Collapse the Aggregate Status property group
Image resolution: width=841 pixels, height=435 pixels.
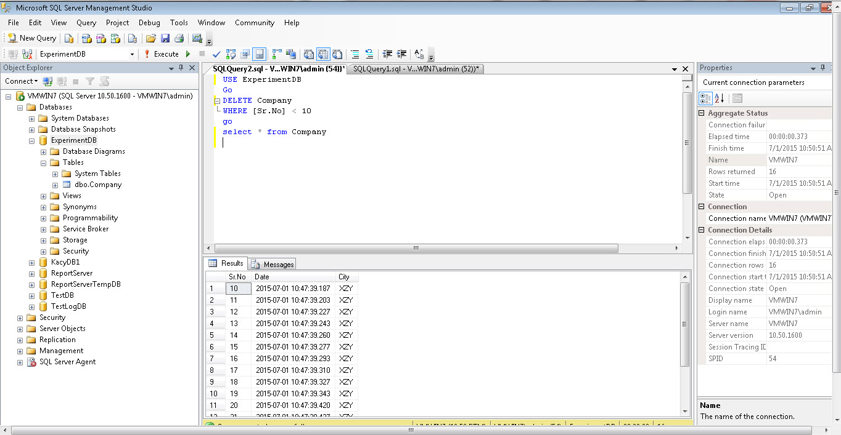pyautogui.click(x=702, y=113)
